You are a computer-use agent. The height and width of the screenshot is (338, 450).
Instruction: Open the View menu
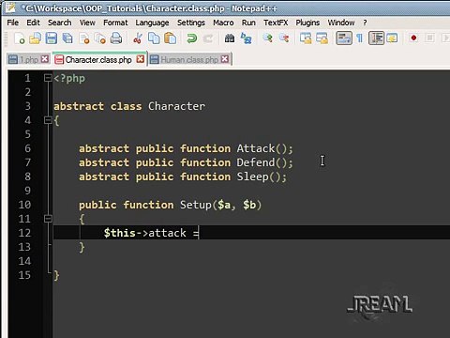(87, 23)
